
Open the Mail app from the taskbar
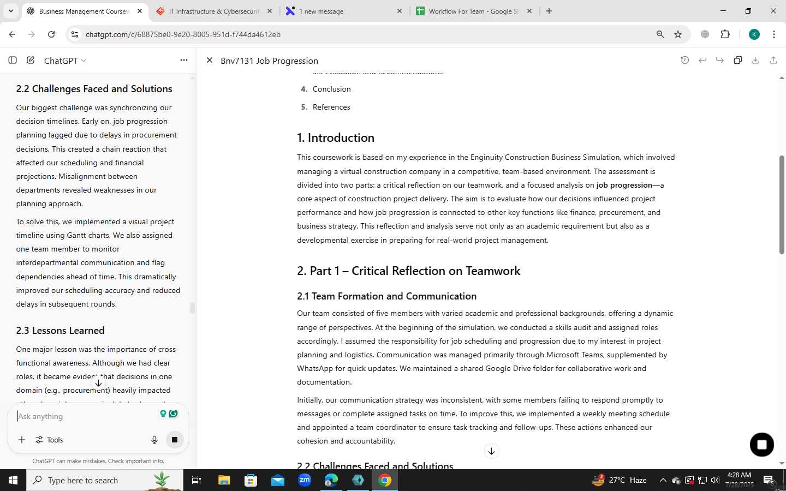(278, 480)
